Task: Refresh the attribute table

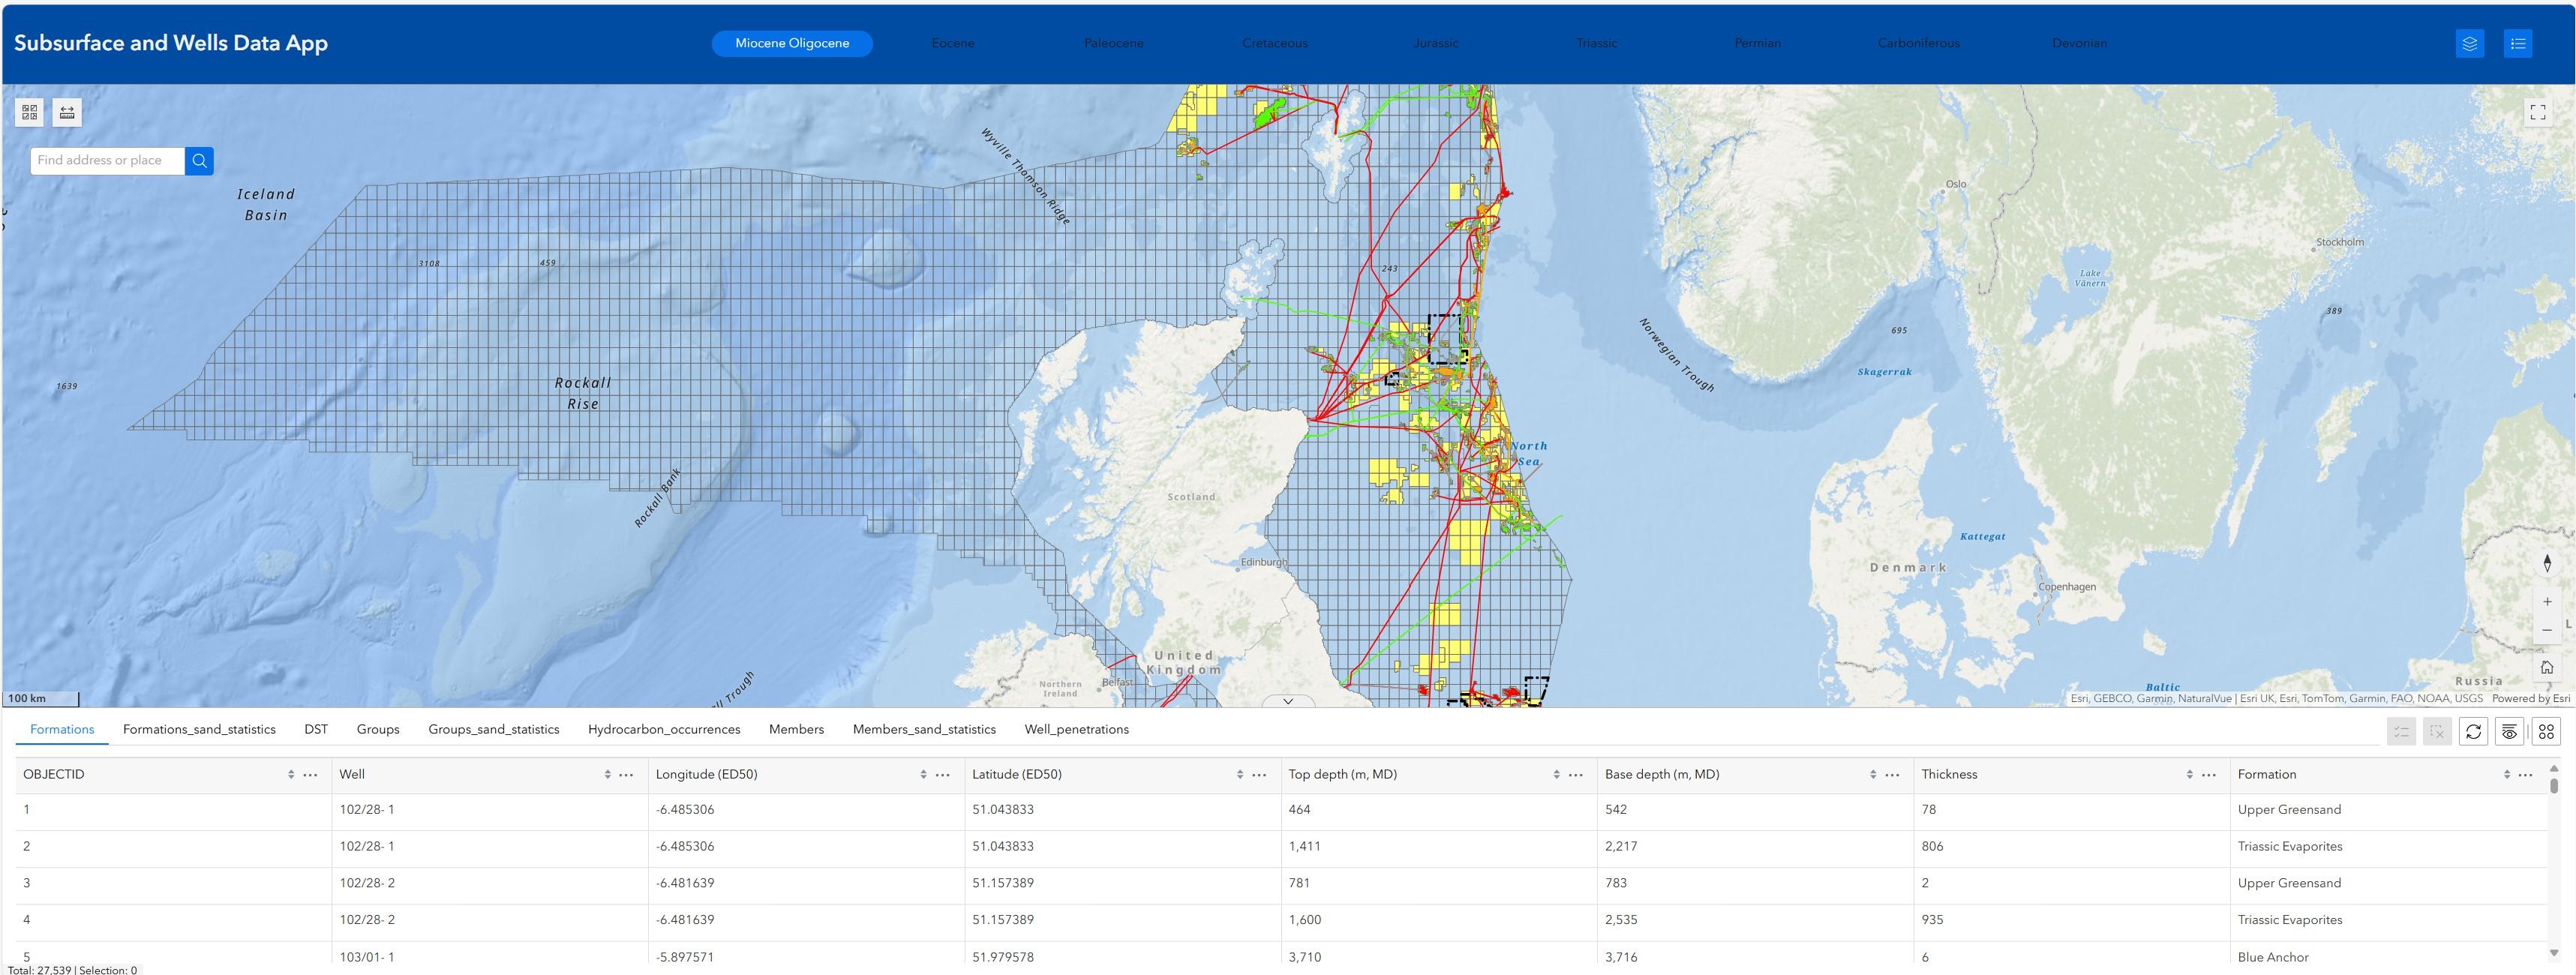Action: [x=2474, y=731]
